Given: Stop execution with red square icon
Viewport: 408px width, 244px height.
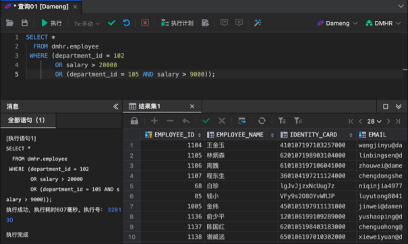Looking at the screenshot, I should [145, 23].
